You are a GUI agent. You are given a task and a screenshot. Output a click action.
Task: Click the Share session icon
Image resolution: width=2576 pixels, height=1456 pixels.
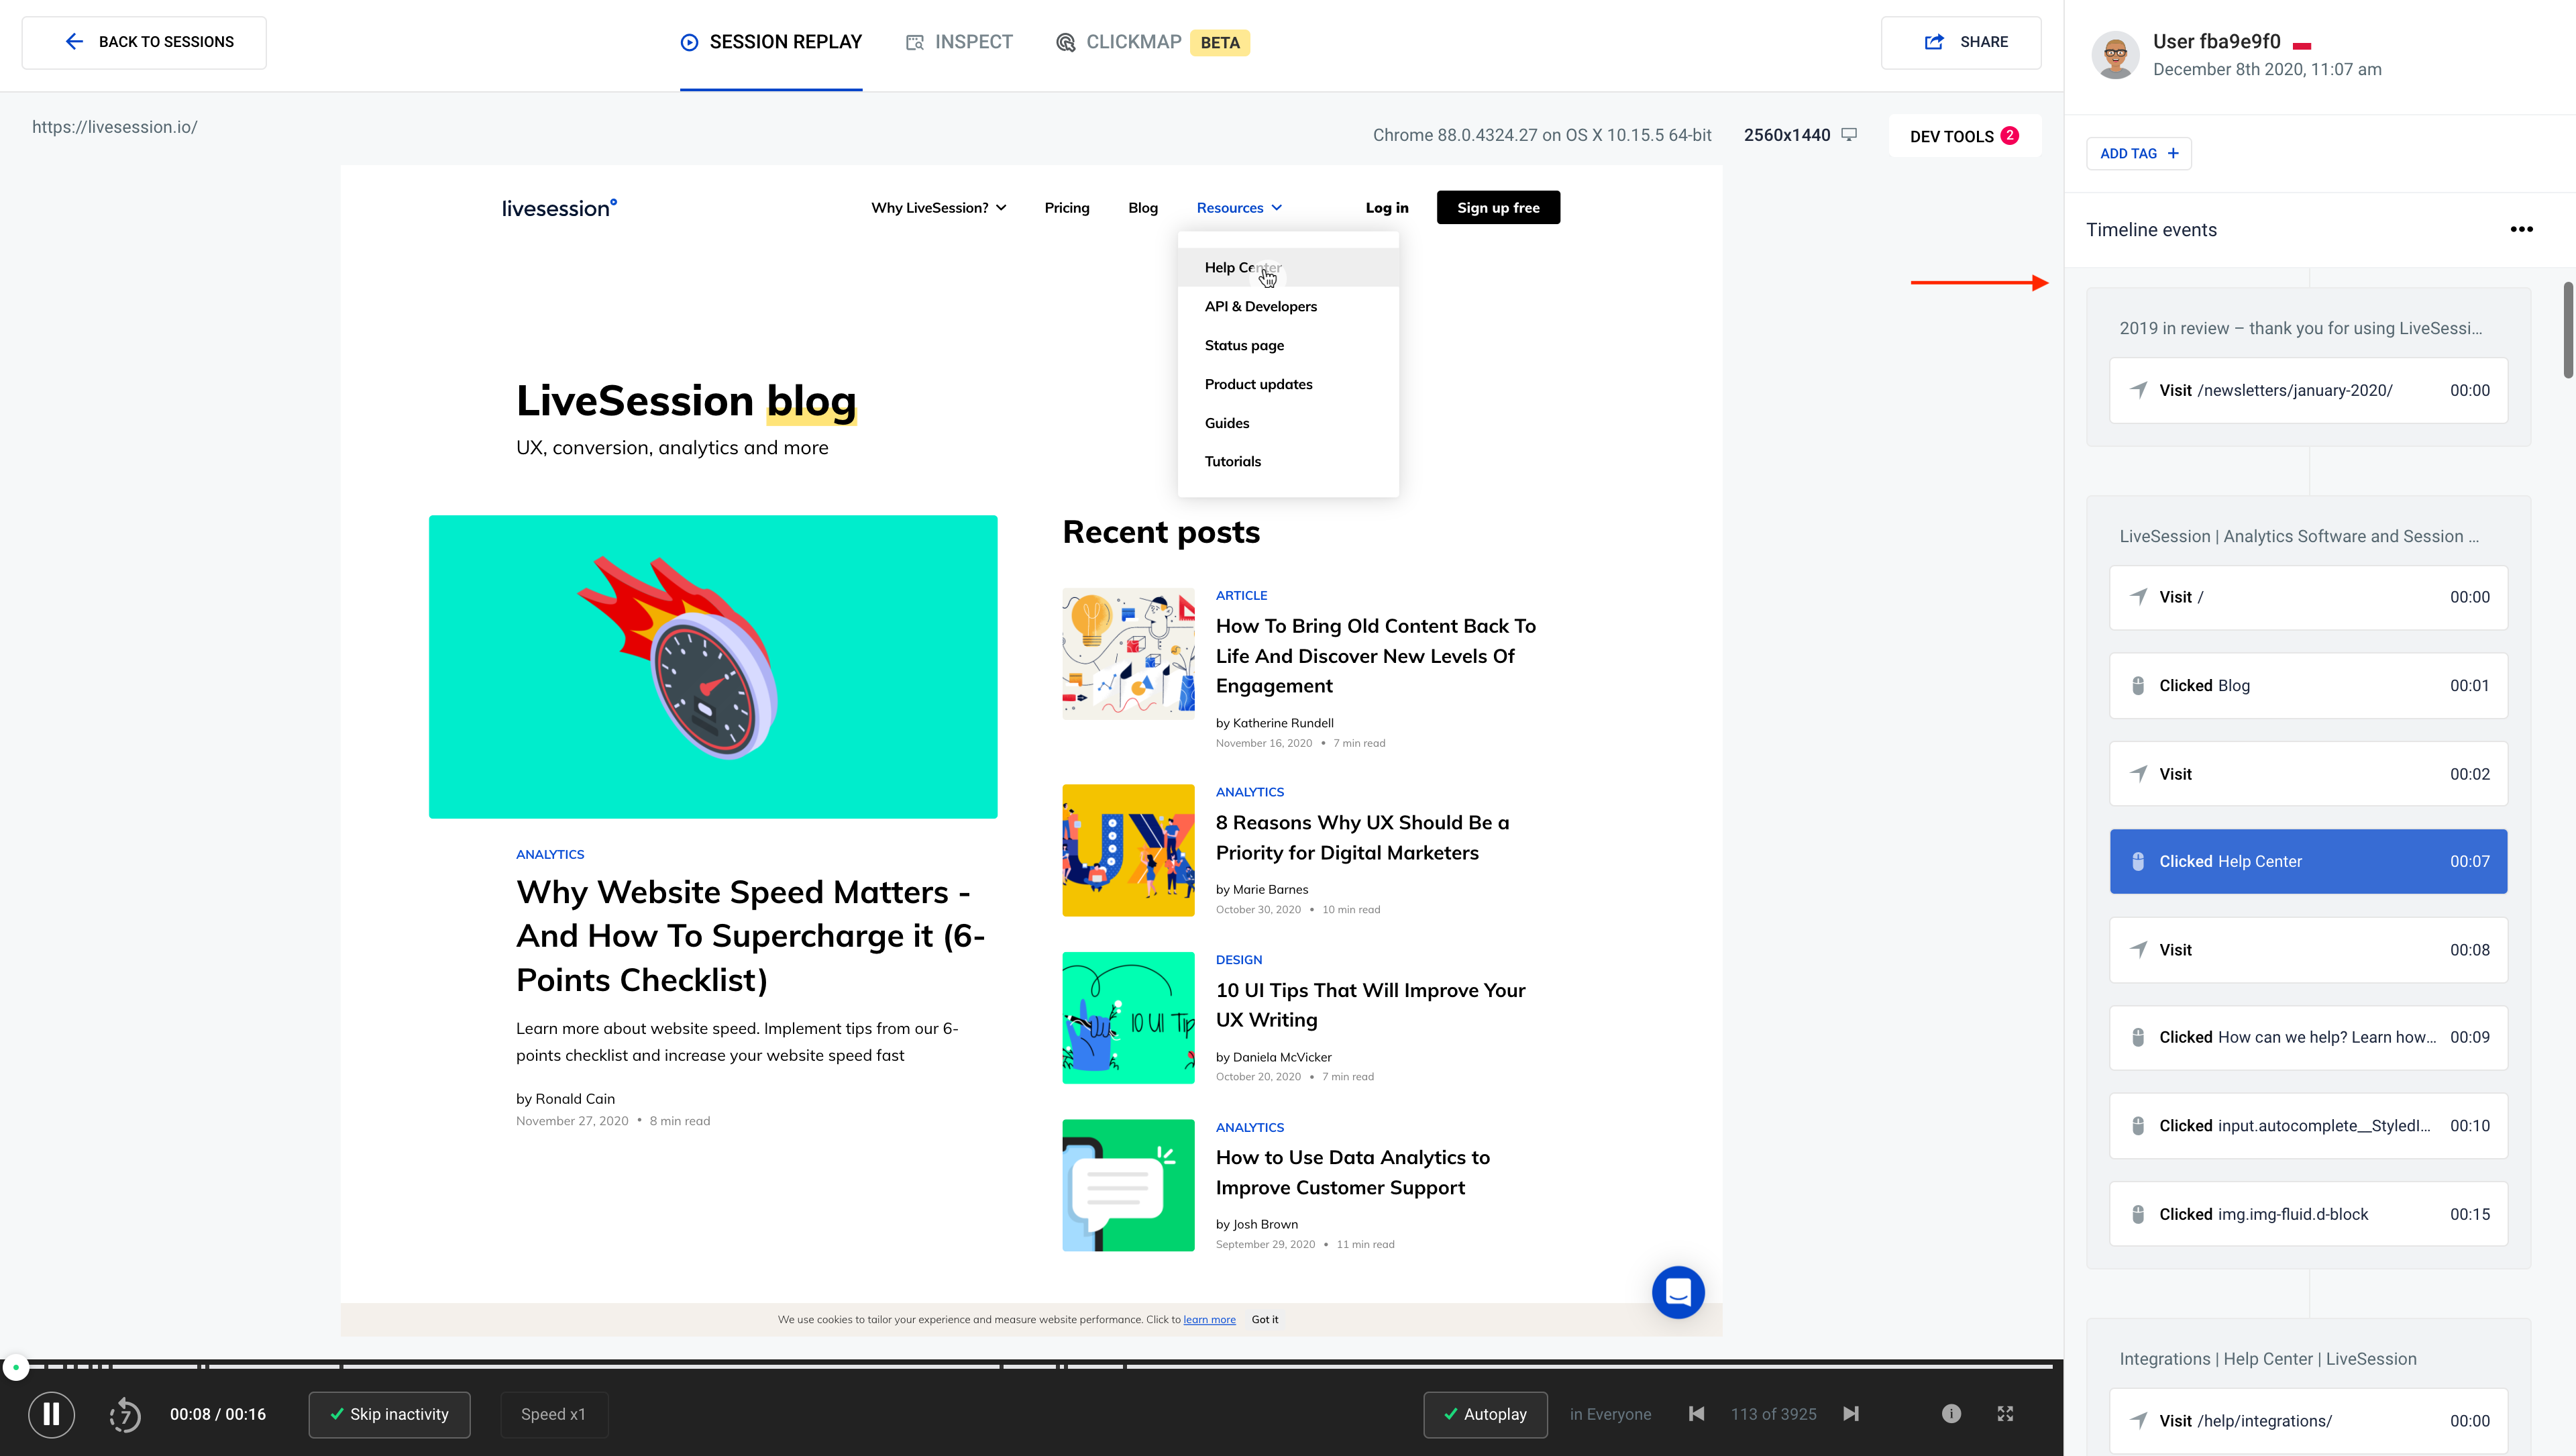tap(1934, 42)
